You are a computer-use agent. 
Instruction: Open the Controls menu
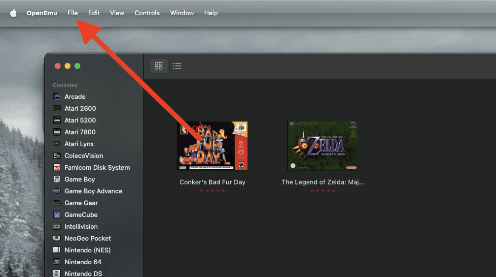147,13
